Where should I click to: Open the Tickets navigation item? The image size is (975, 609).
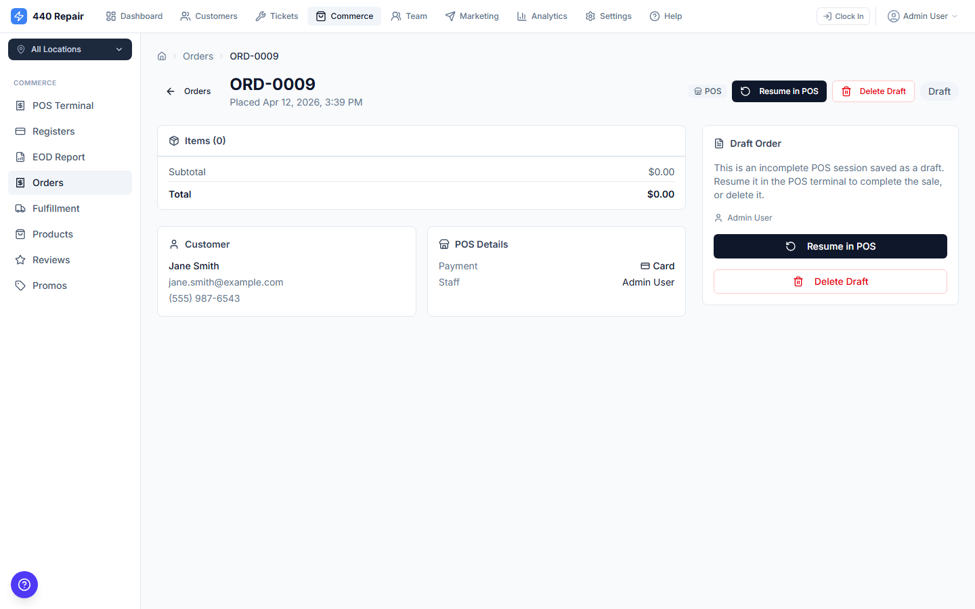click(276, 16)
